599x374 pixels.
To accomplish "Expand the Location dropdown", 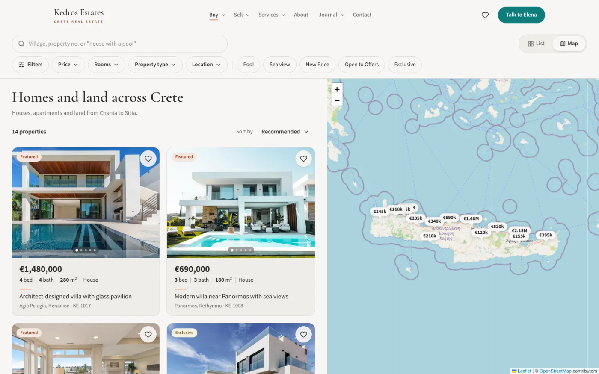I will click(206, 65).
